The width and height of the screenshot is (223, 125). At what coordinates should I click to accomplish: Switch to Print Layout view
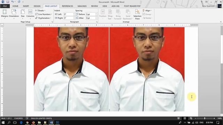(x=185, y=118)
